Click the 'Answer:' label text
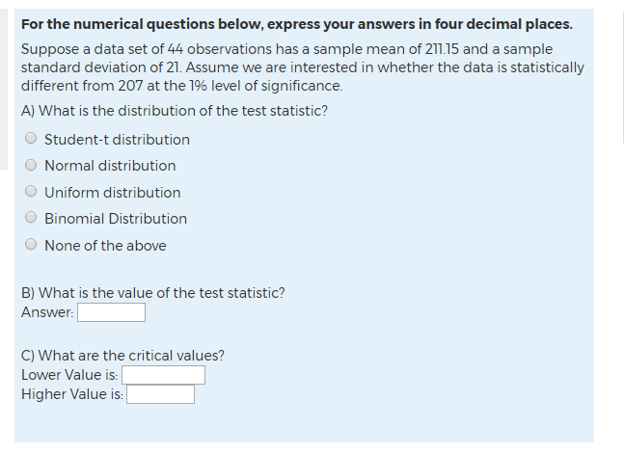This screenshot has height=454, width=624. 47,312
